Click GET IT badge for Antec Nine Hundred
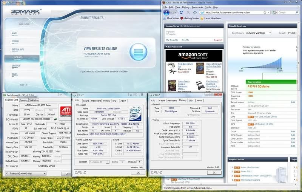Image resolution: width=302 pixels, height=192 pixels. coord(237,167)
